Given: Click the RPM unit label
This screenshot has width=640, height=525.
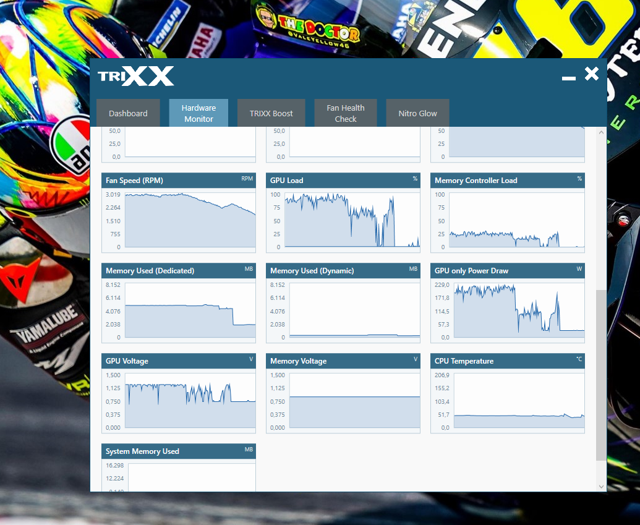Looking at the screenshot, I should [247, 179].
